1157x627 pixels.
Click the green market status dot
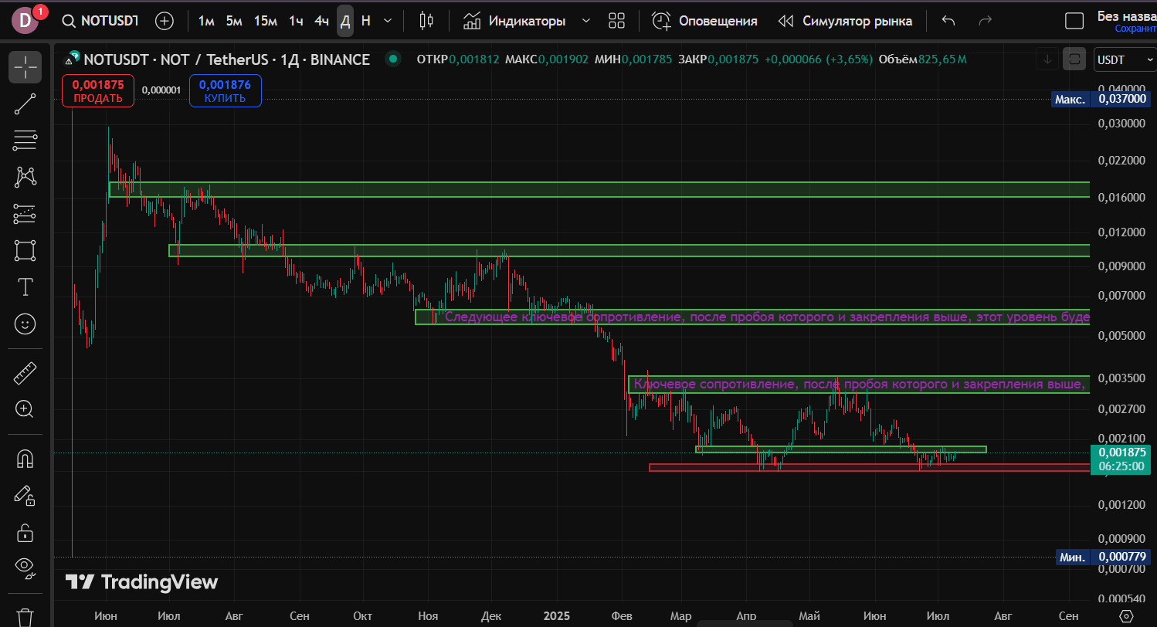(x=393, y=59)
